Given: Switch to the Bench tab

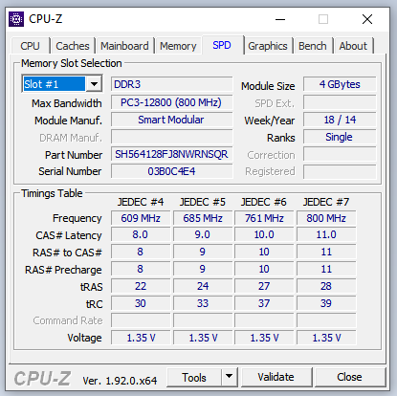Looking at the screenshot, I should [313, 46].
